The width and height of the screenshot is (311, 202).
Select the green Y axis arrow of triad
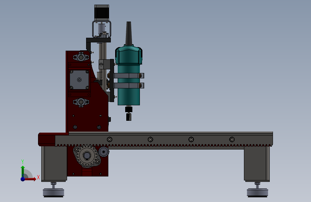tap(23, 171)
